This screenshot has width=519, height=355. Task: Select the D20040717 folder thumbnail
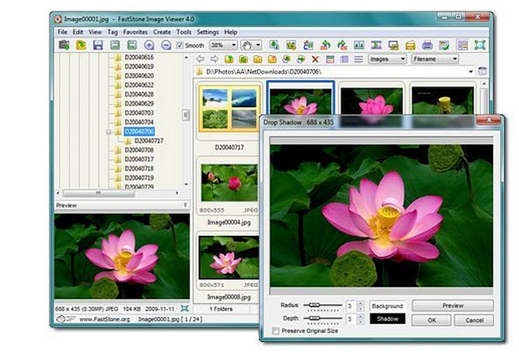tap(229, 109)
